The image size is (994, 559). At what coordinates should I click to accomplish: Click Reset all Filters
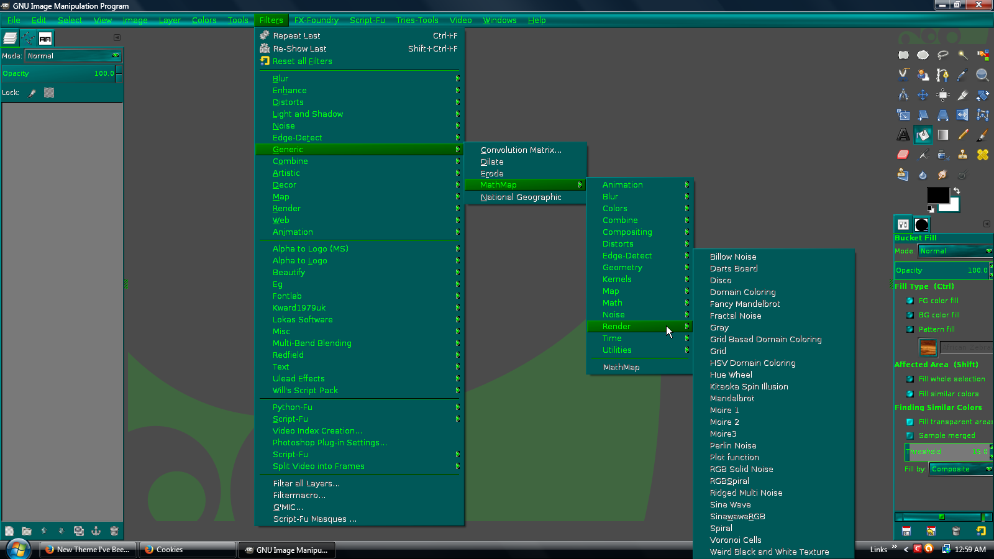(x=360, y=61)
